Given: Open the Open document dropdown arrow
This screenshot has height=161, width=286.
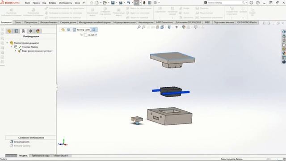Looking at the screenshot, I should click(x=109, y=3).
